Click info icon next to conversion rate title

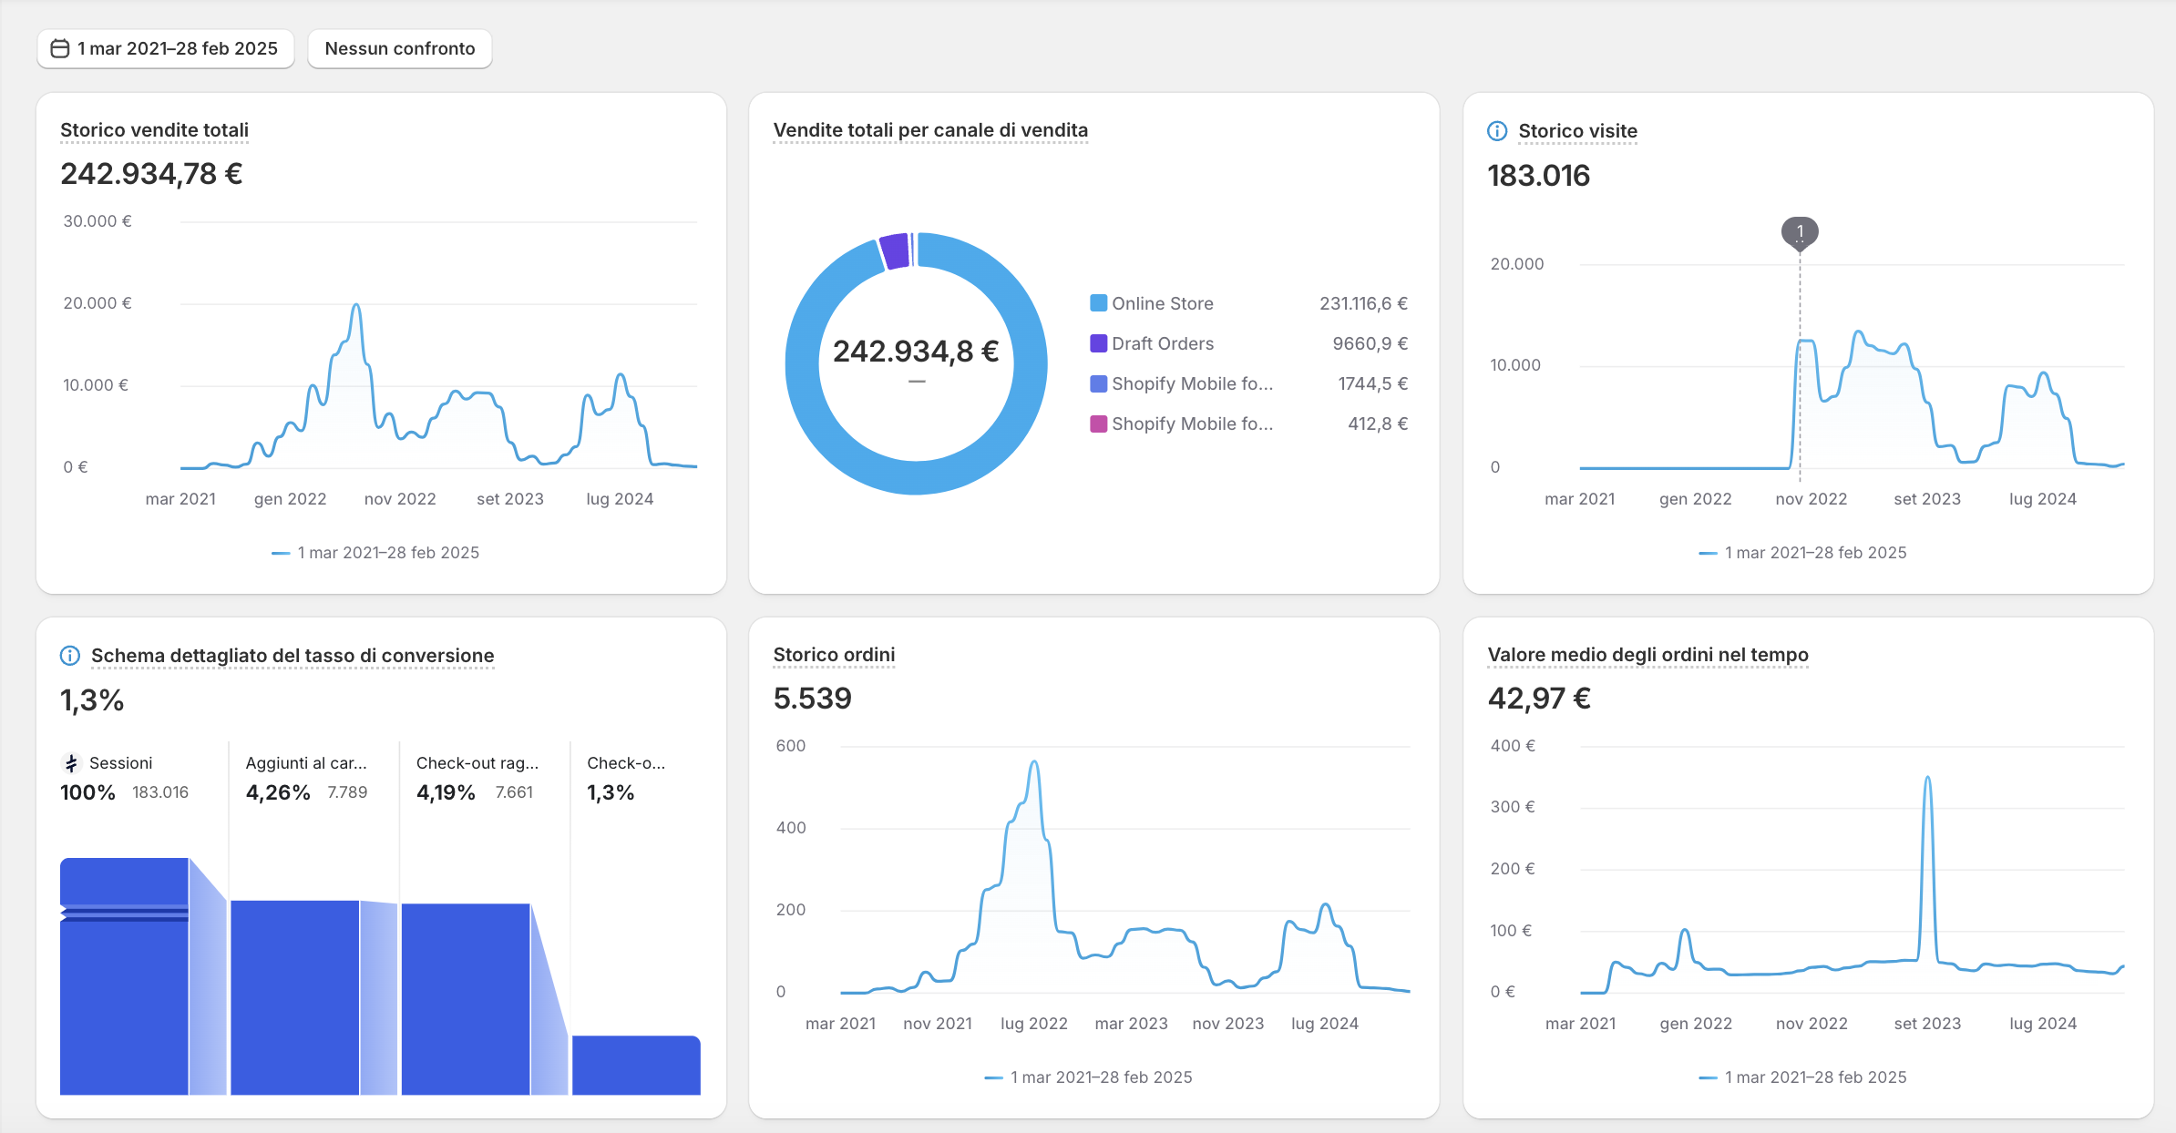pyautogui.click(x=70, y=656)
